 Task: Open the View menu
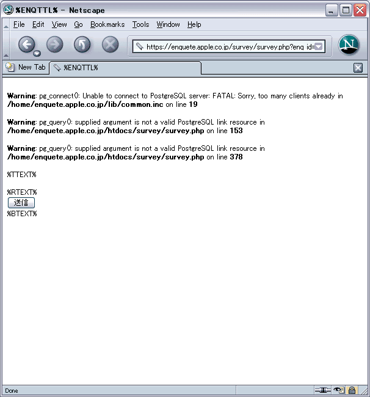click(x=59, y=24)
